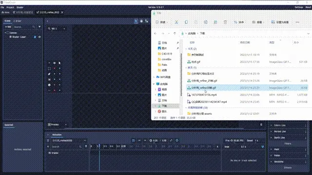Toggle the Snap magnet icon
This screenshot has width=312, height=175.
(263, 147)
